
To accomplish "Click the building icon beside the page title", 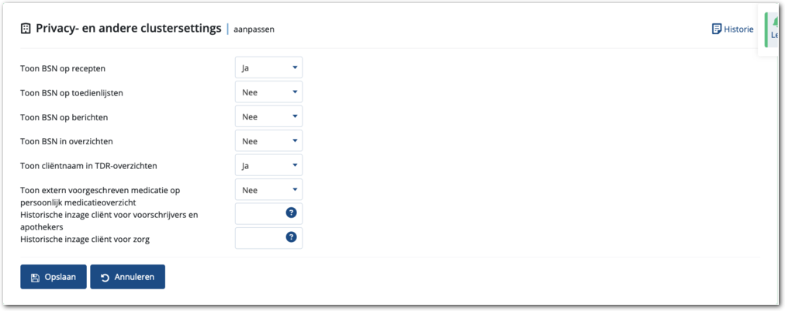I will (x=26, y=28).
